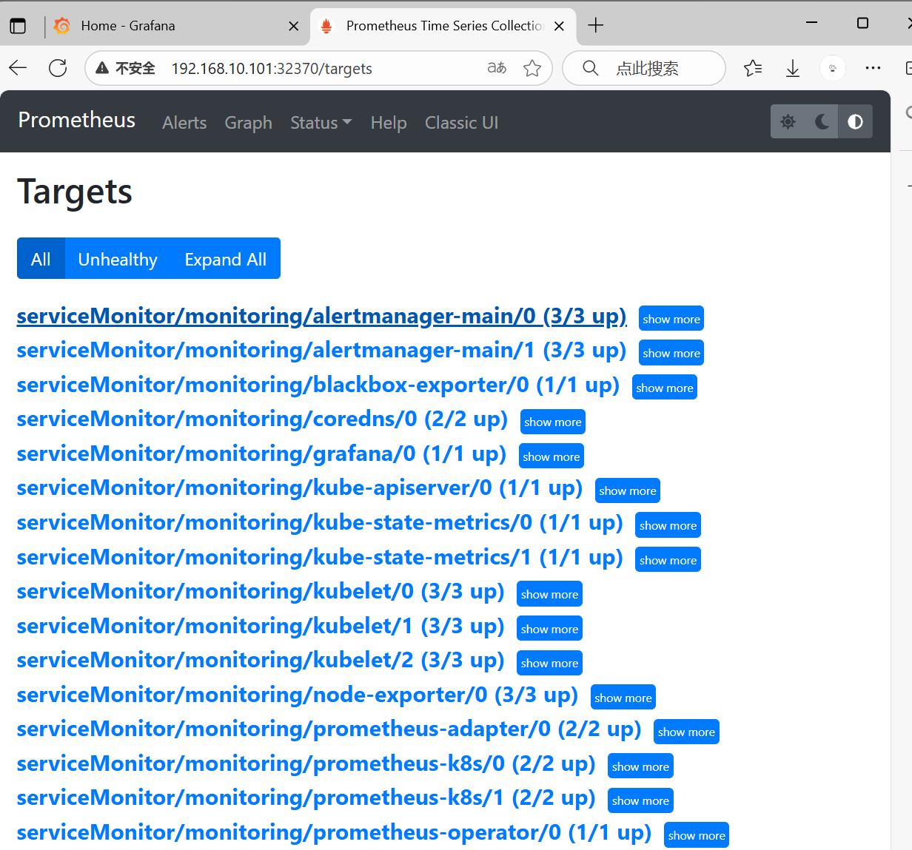Screen dimensions: 912x850
Task: Open alertmanager-main/0 target group link
Action: [x=321, y=316]
